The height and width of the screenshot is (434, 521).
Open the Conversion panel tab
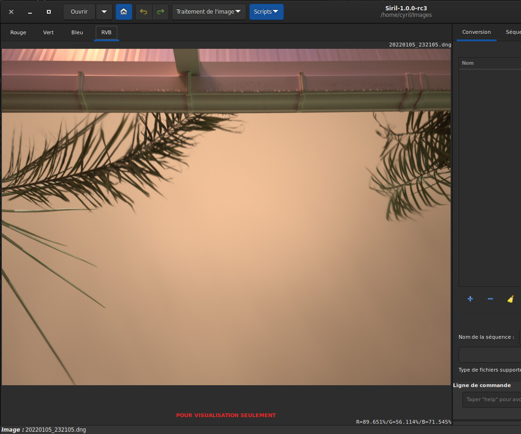click(476, 32)
